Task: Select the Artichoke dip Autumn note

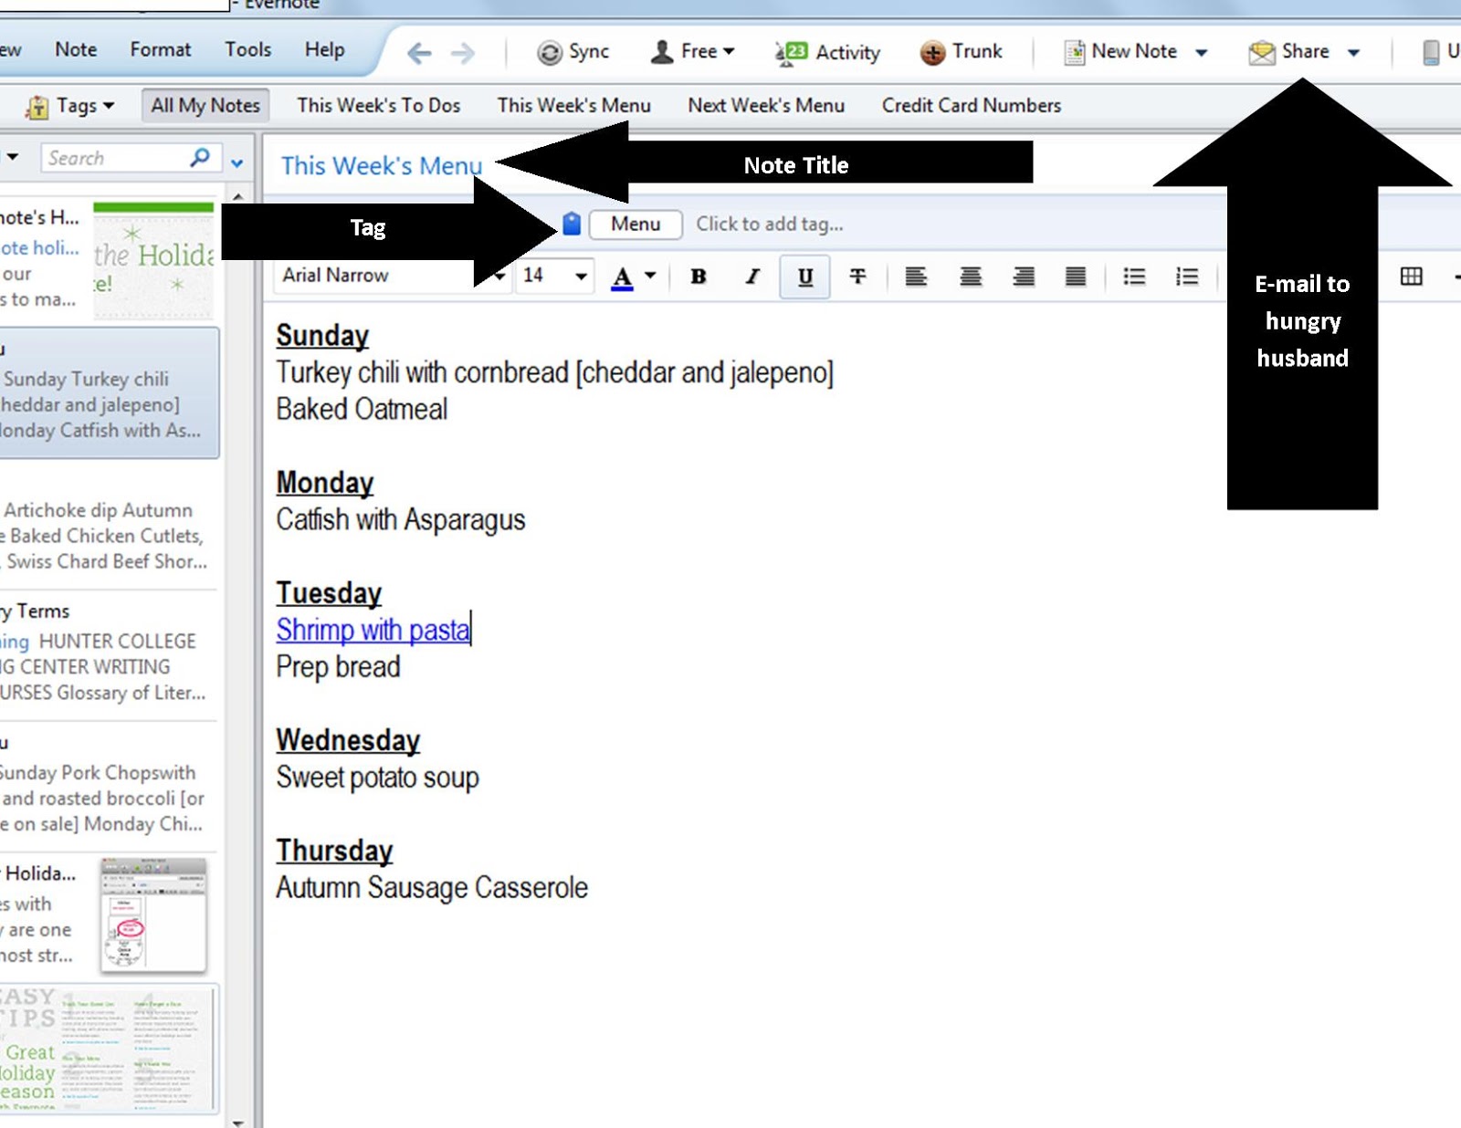Action: (107, 525)
